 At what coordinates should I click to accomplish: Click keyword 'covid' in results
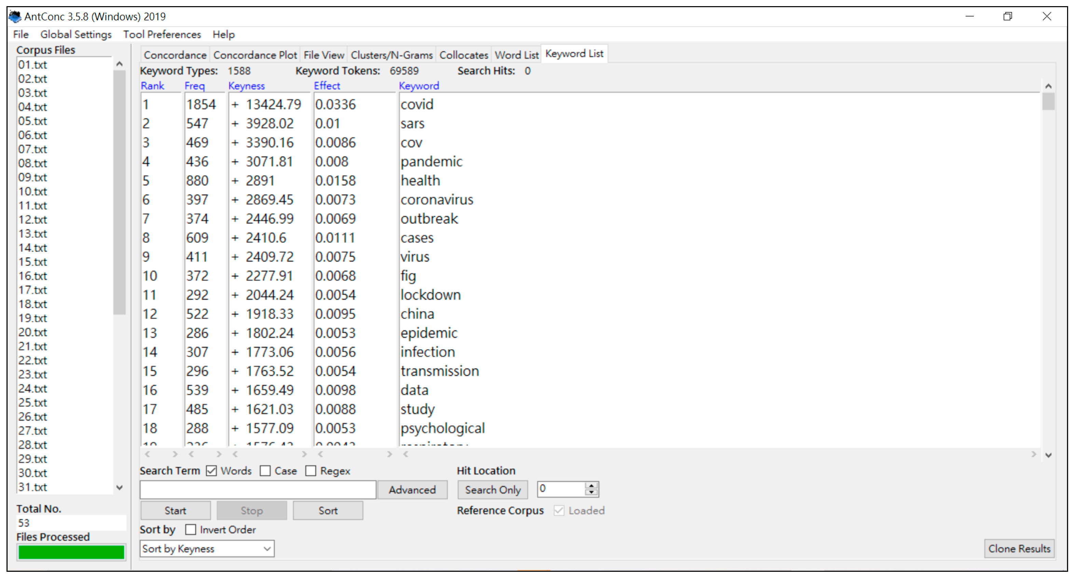click(417, 104)
